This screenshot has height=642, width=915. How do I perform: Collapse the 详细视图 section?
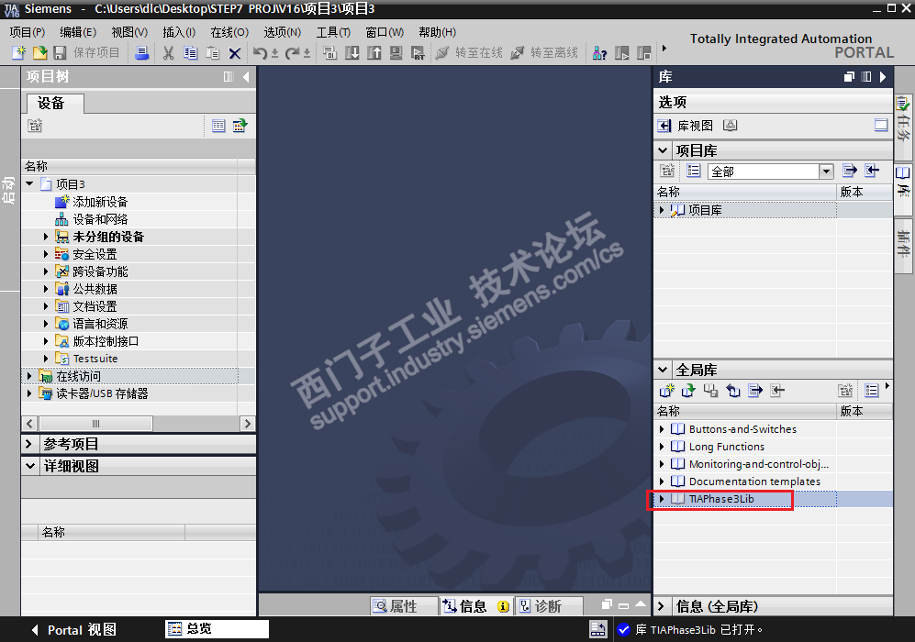30,466
